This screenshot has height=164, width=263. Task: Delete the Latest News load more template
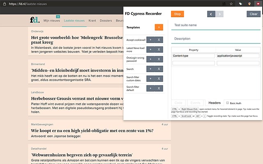(x=159, y=50)
